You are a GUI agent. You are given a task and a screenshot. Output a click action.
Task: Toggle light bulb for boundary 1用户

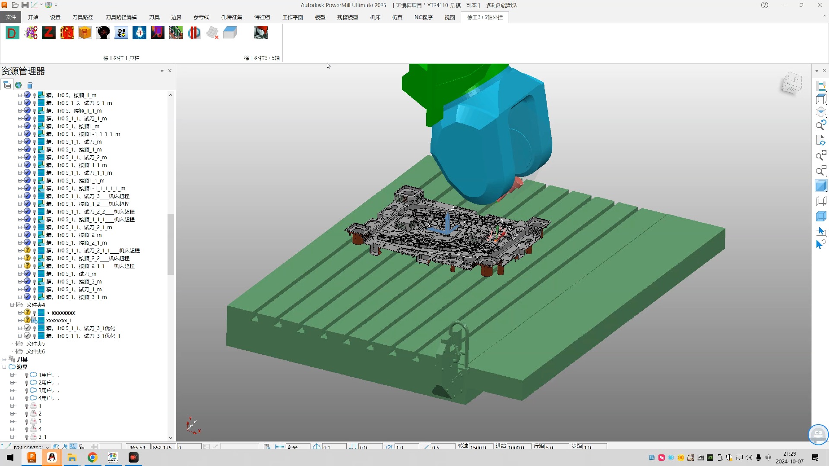coord(27,375)
